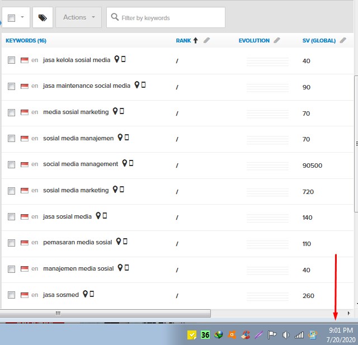Tick checkbox for jasa maintenance social media
358x345 pixels.
(x=12, y=86)
